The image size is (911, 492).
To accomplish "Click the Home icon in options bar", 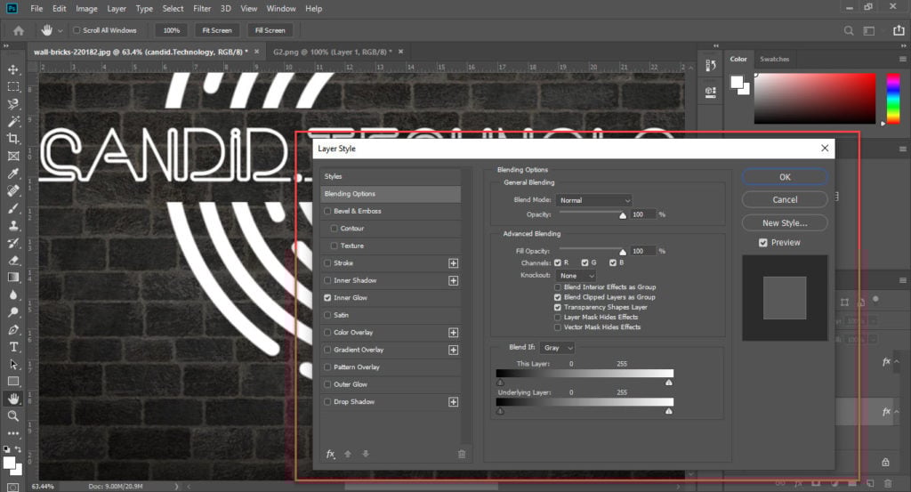I will (19, 30).
